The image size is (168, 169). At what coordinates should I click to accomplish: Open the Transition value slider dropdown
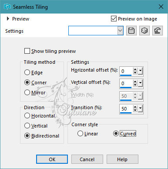coord(140,109)
